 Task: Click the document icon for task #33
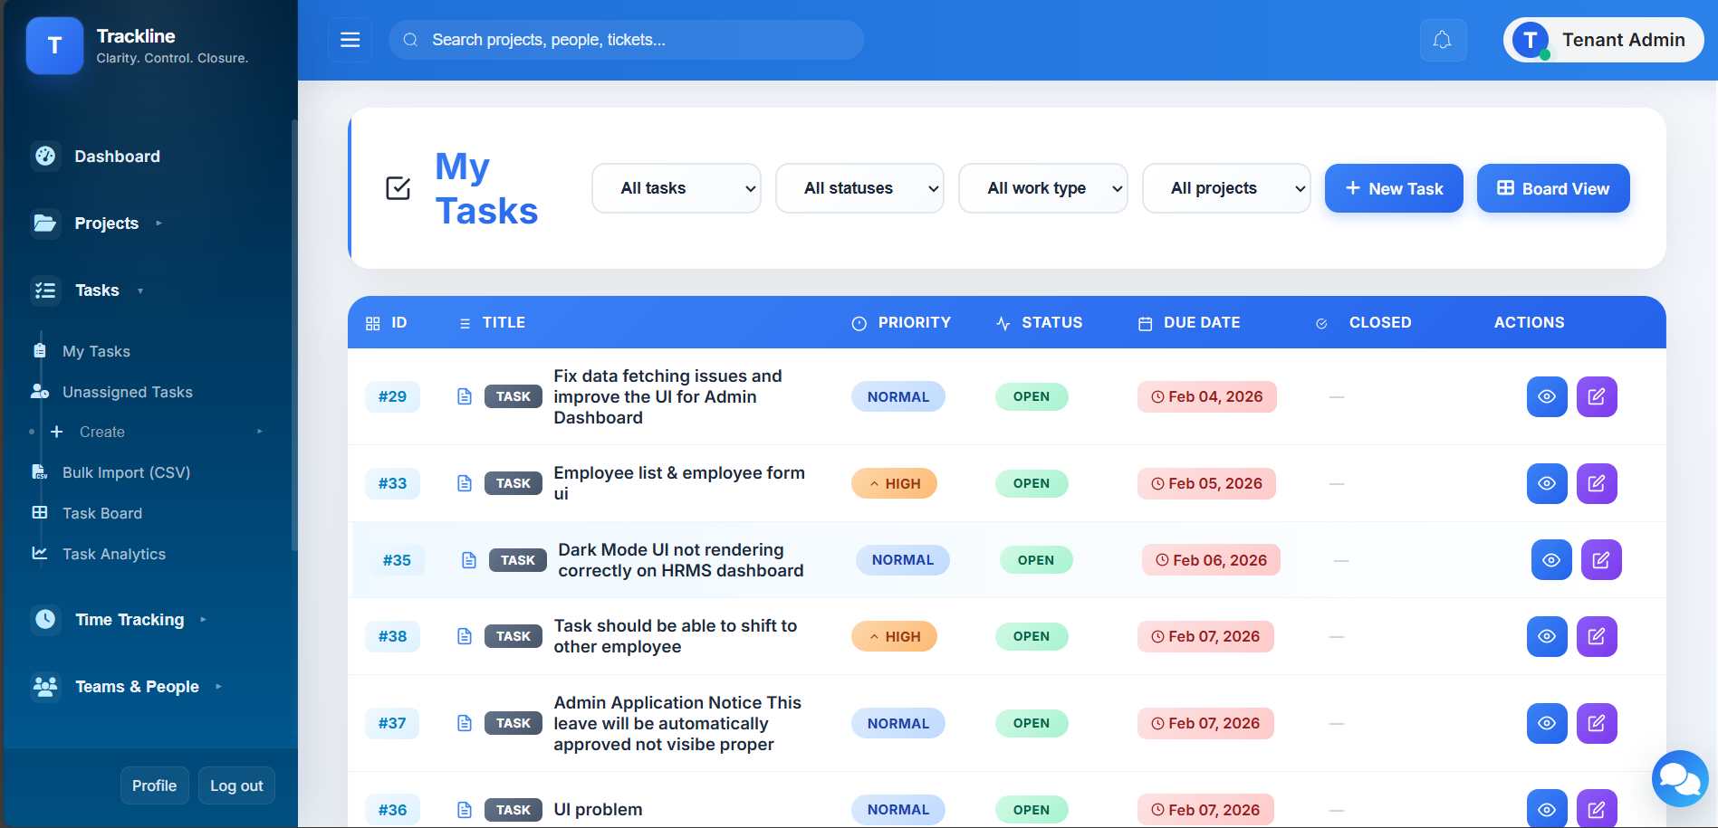click(x=465, y=483)
